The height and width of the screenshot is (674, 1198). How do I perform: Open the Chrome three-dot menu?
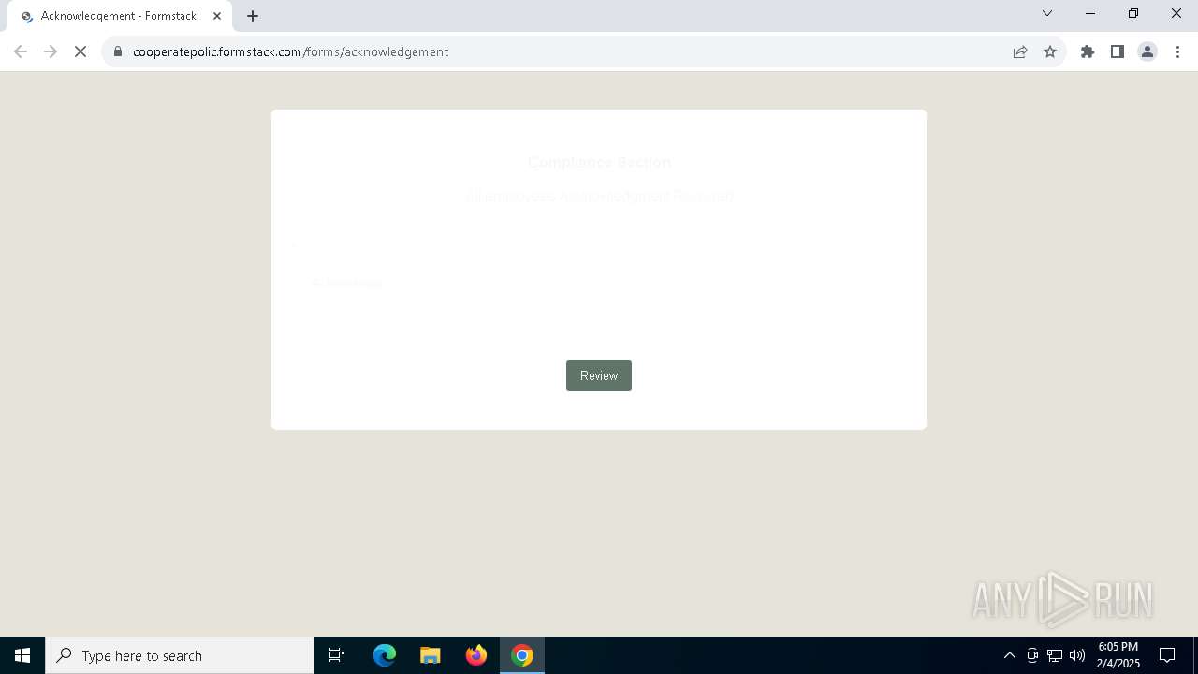coord(1177,51)
